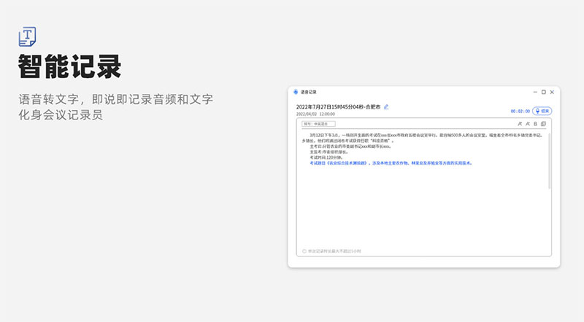584x322 pixels.
Task: Click the 2022/04/02 12:00:00 timestamp
Action: tap(315, 114)
